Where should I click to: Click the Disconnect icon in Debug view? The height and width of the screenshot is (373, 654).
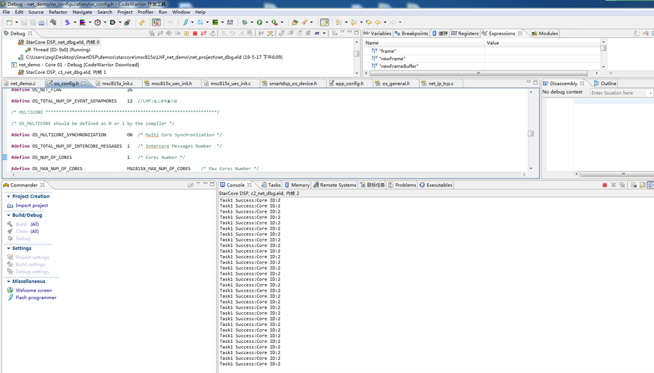pos(204,33)
